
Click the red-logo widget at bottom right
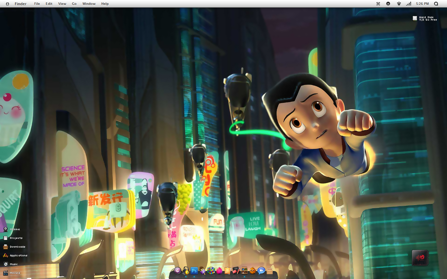point(420,258)
